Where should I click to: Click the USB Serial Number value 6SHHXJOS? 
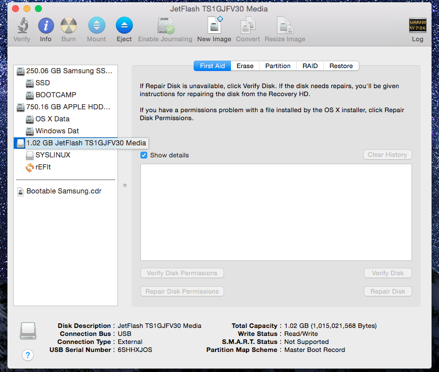135,350
